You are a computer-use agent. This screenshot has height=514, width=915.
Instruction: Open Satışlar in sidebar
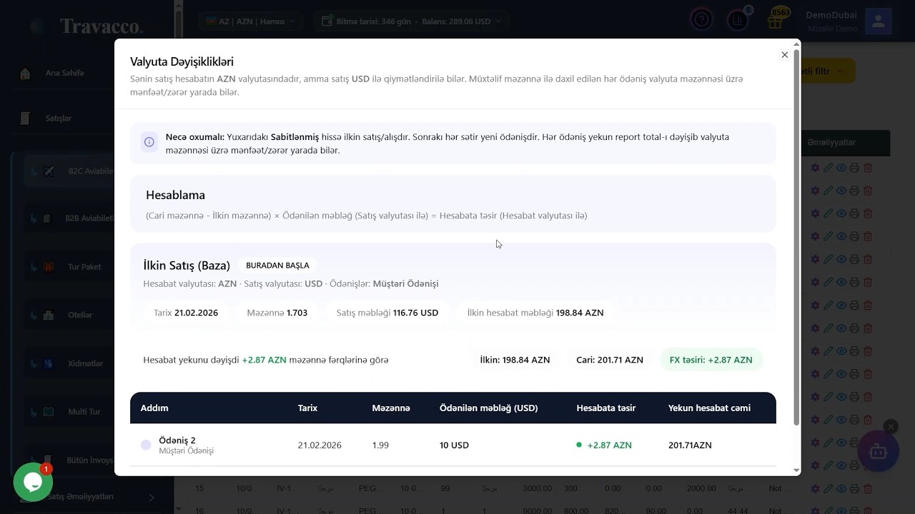[x=59, y=118]
